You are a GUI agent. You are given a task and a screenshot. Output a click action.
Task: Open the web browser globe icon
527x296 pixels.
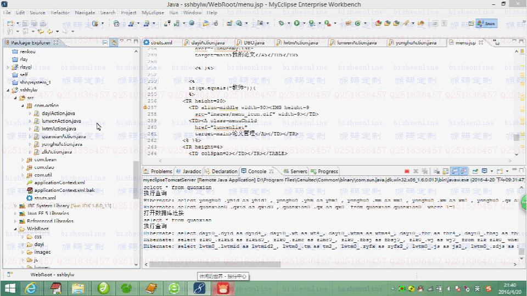[x=192, y=23]
